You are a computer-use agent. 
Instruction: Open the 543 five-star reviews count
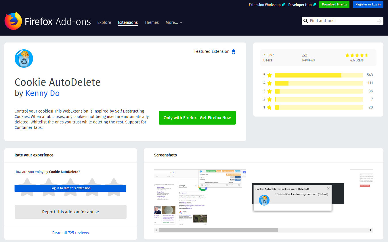(370, 75)
